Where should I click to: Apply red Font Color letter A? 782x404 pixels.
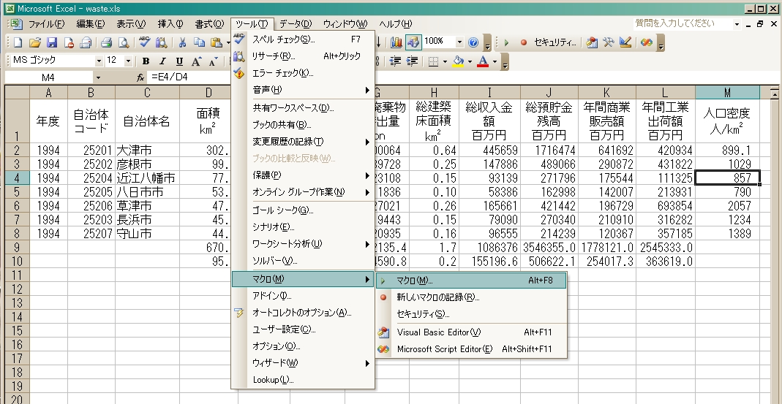(483, 61)
